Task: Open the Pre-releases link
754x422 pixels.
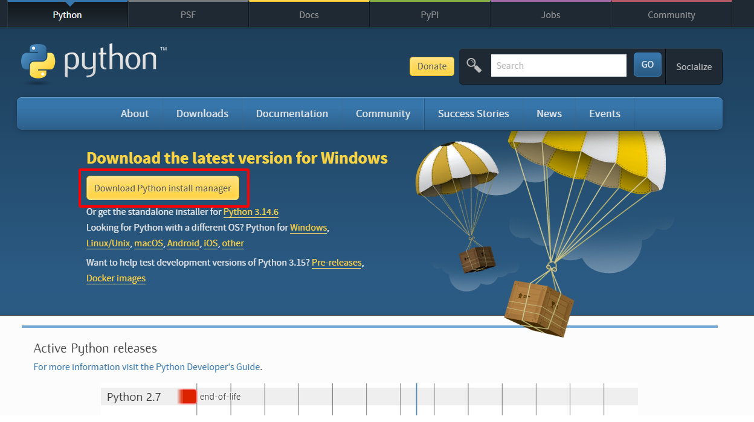Action: tap(337, 263)
